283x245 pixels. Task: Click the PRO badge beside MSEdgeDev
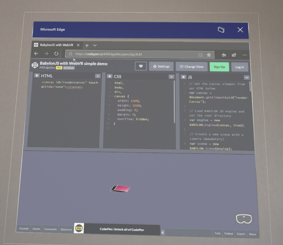click(59, 68)
